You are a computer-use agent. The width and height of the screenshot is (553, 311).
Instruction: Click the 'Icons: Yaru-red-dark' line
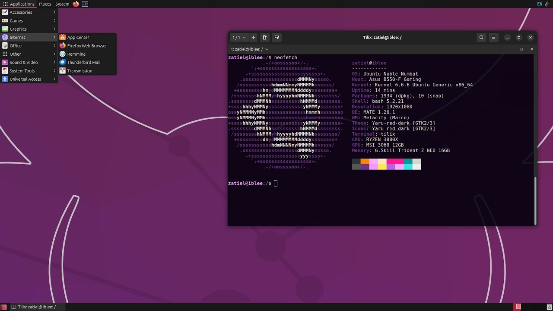coord(394,129)
